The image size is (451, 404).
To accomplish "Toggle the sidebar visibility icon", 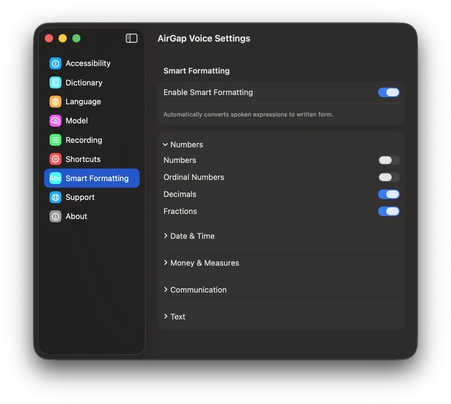I will pos(132,38).
